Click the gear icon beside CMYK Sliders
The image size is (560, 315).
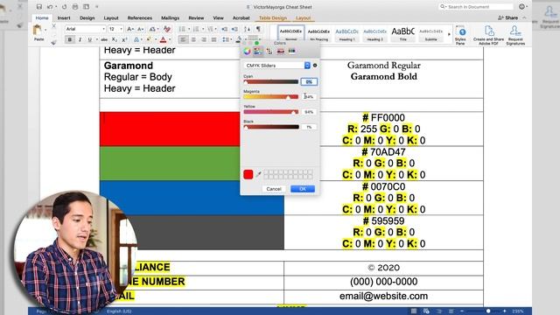click(x=315, y=66)
